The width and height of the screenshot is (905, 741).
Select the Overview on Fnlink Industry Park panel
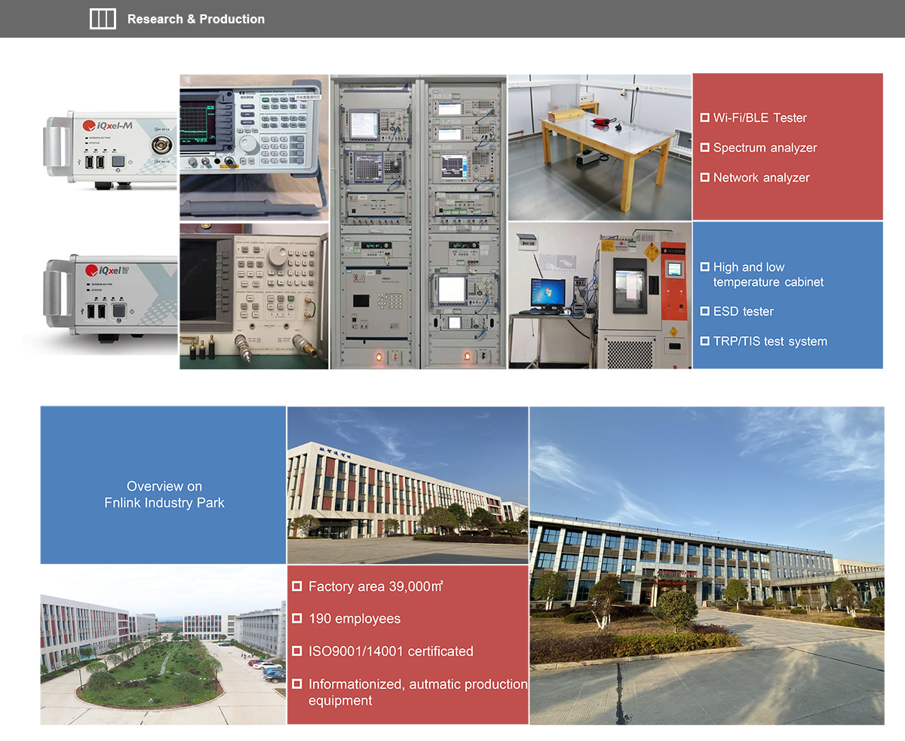point(164,485)
